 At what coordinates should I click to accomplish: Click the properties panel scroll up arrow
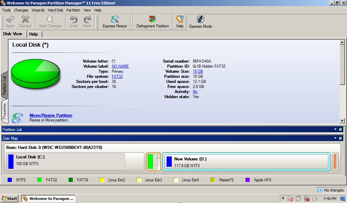click(x=342, y=42)
